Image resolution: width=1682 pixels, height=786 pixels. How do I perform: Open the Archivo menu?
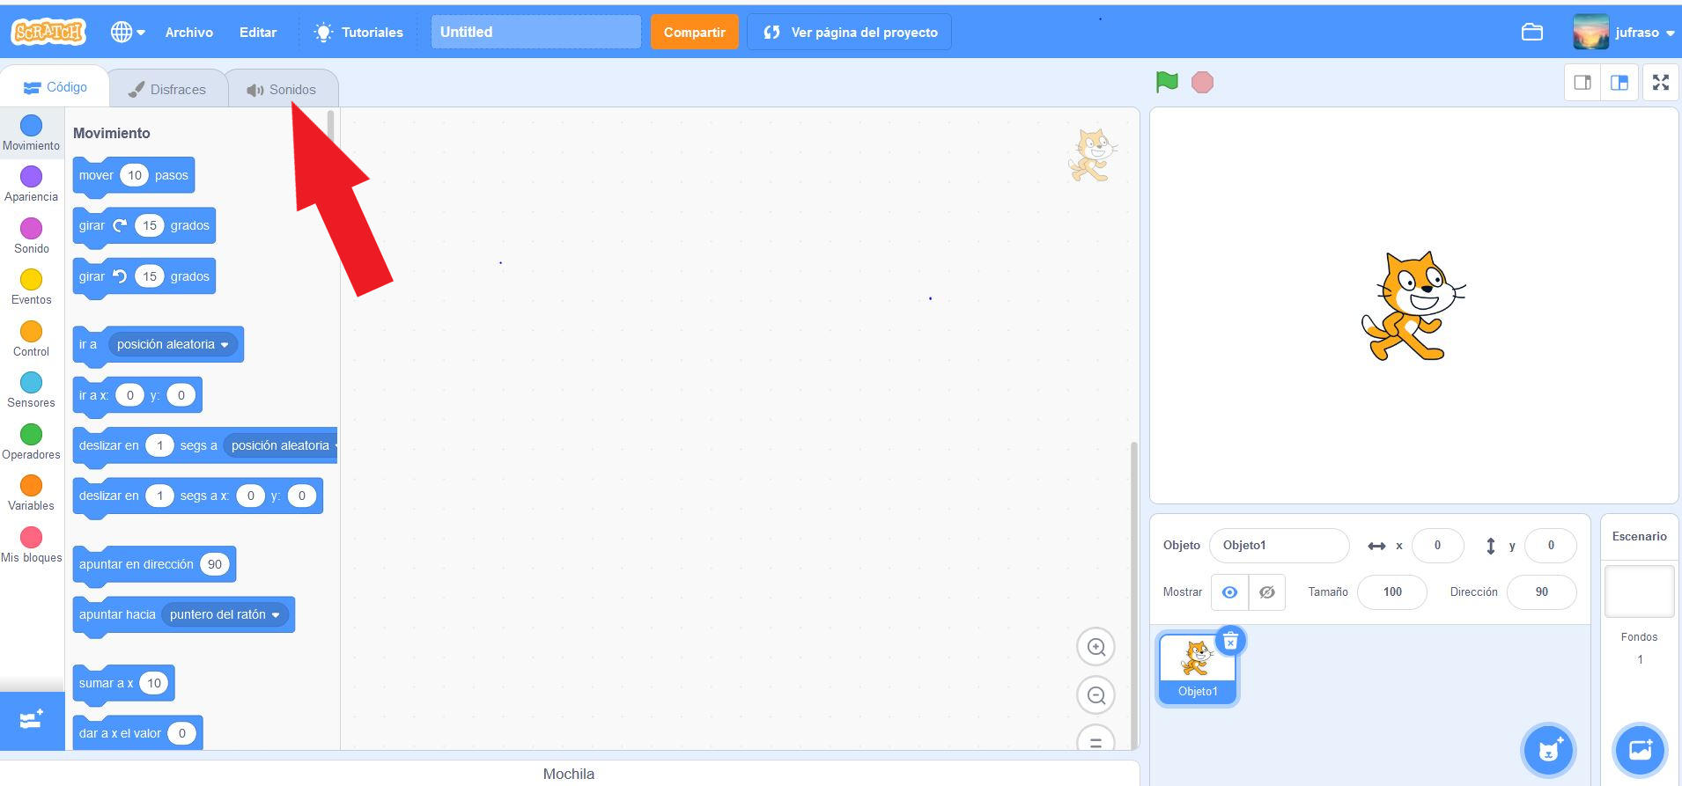point(189,33)
